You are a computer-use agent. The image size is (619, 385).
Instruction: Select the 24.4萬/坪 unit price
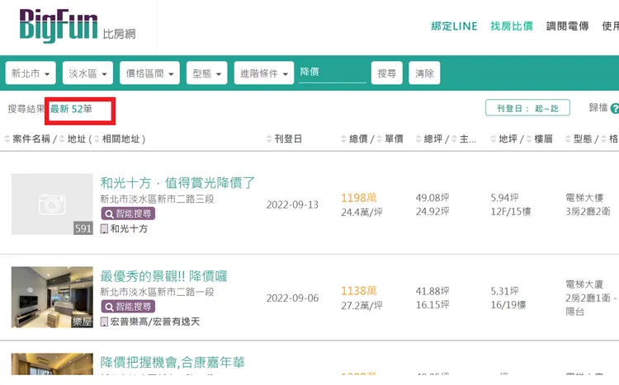tap(362, 212)
